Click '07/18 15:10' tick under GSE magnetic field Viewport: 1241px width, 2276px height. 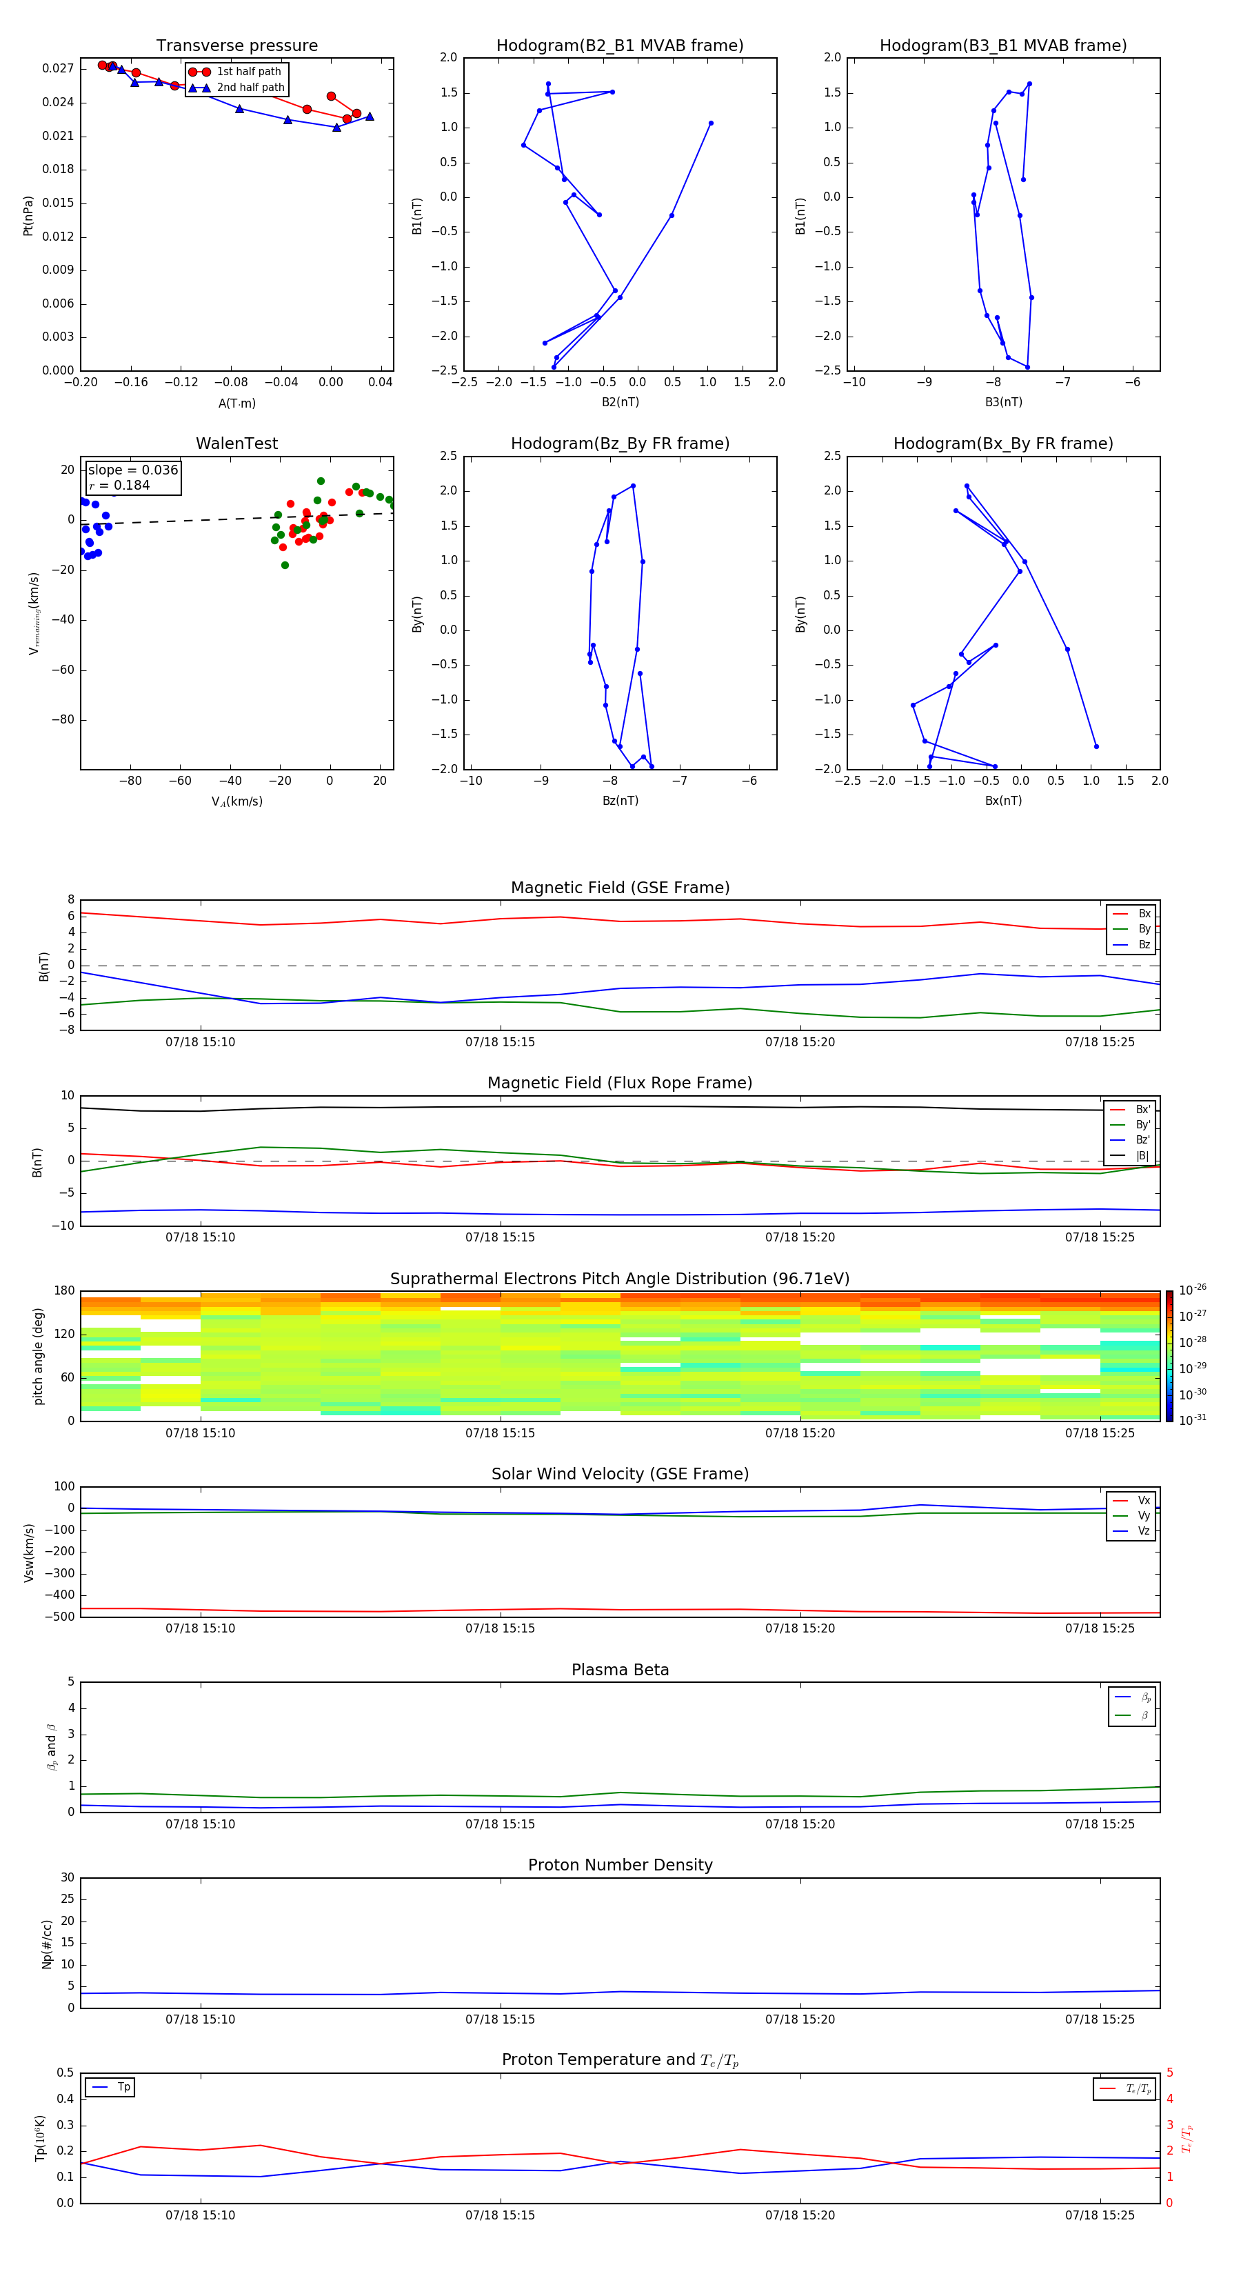click(201, 1043)
